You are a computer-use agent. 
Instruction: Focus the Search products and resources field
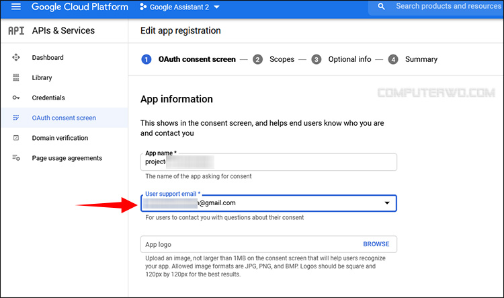pyautogui.click(x=448, y=7)
